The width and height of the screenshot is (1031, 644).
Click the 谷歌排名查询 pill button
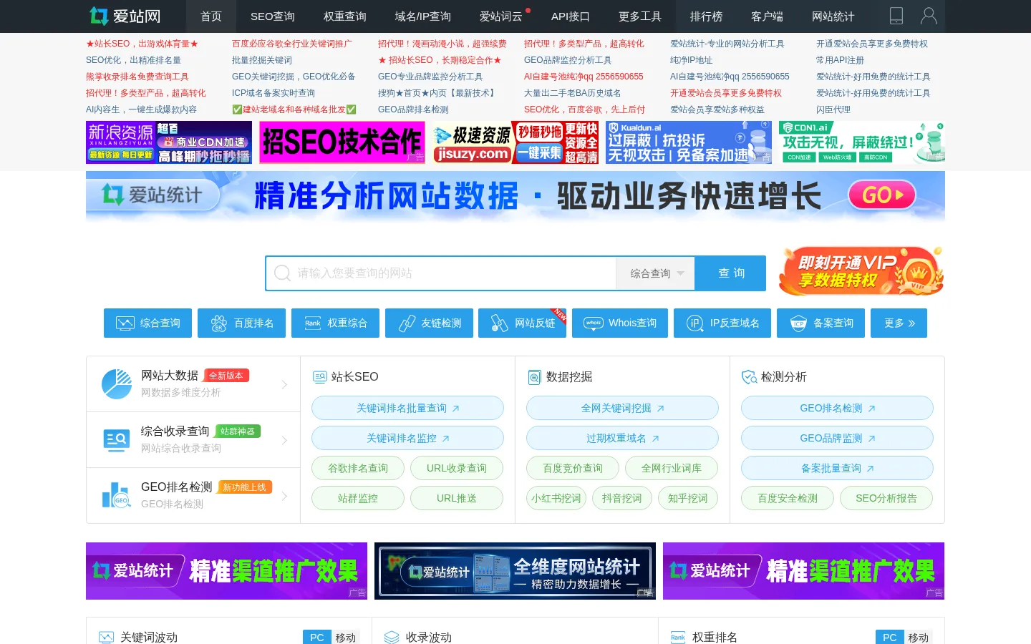358,468
